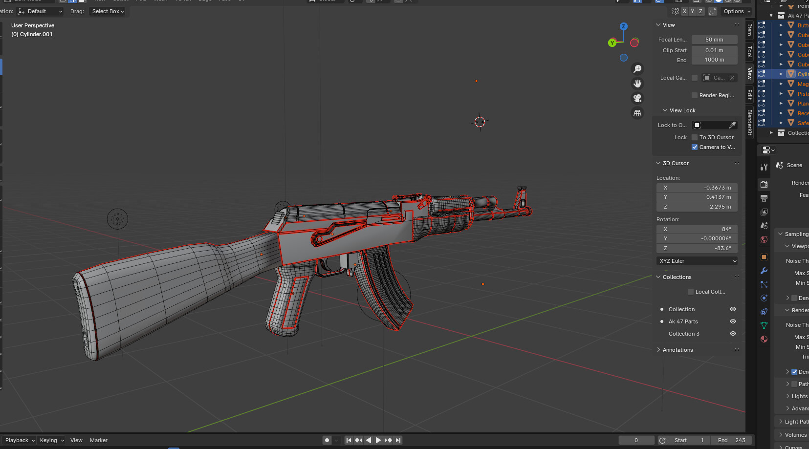Open the XYZ Euler rotation mode dropdown
Viewport: 809px width, 449px height.
[697, 260]
